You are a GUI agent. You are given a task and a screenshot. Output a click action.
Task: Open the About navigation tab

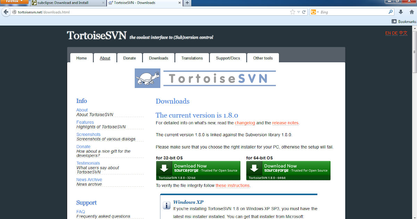105,58
